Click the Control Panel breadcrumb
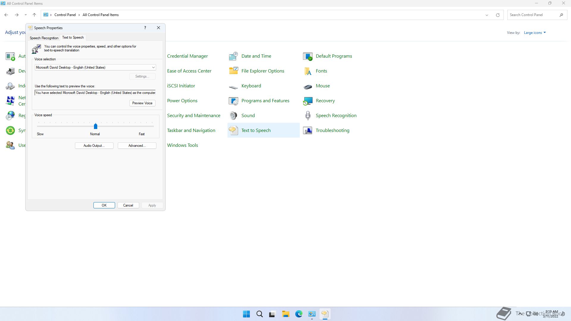This screenshot has width=571, height=321. coord(65,15)
